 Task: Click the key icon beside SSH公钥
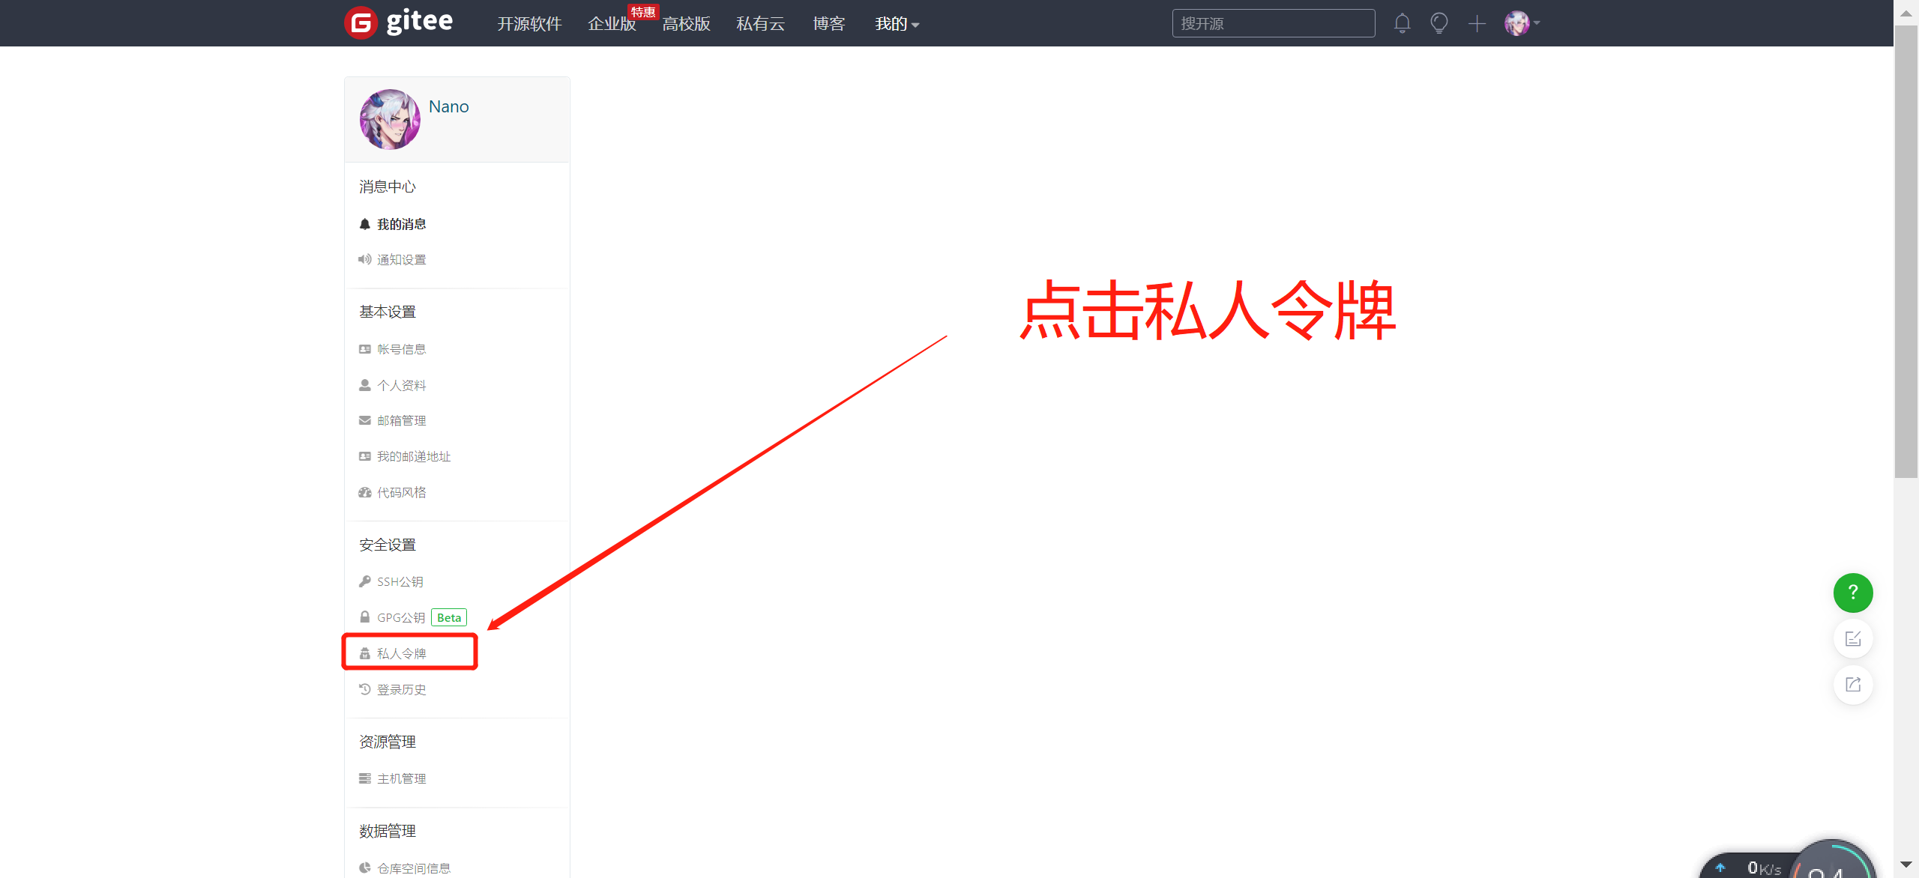tap(365, 581)
